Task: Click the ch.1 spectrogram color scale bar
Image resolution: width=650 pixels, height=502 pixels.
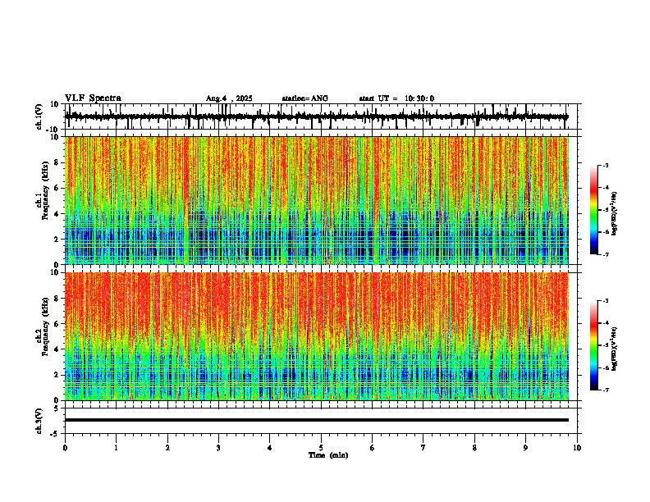Action: point(594,210)
